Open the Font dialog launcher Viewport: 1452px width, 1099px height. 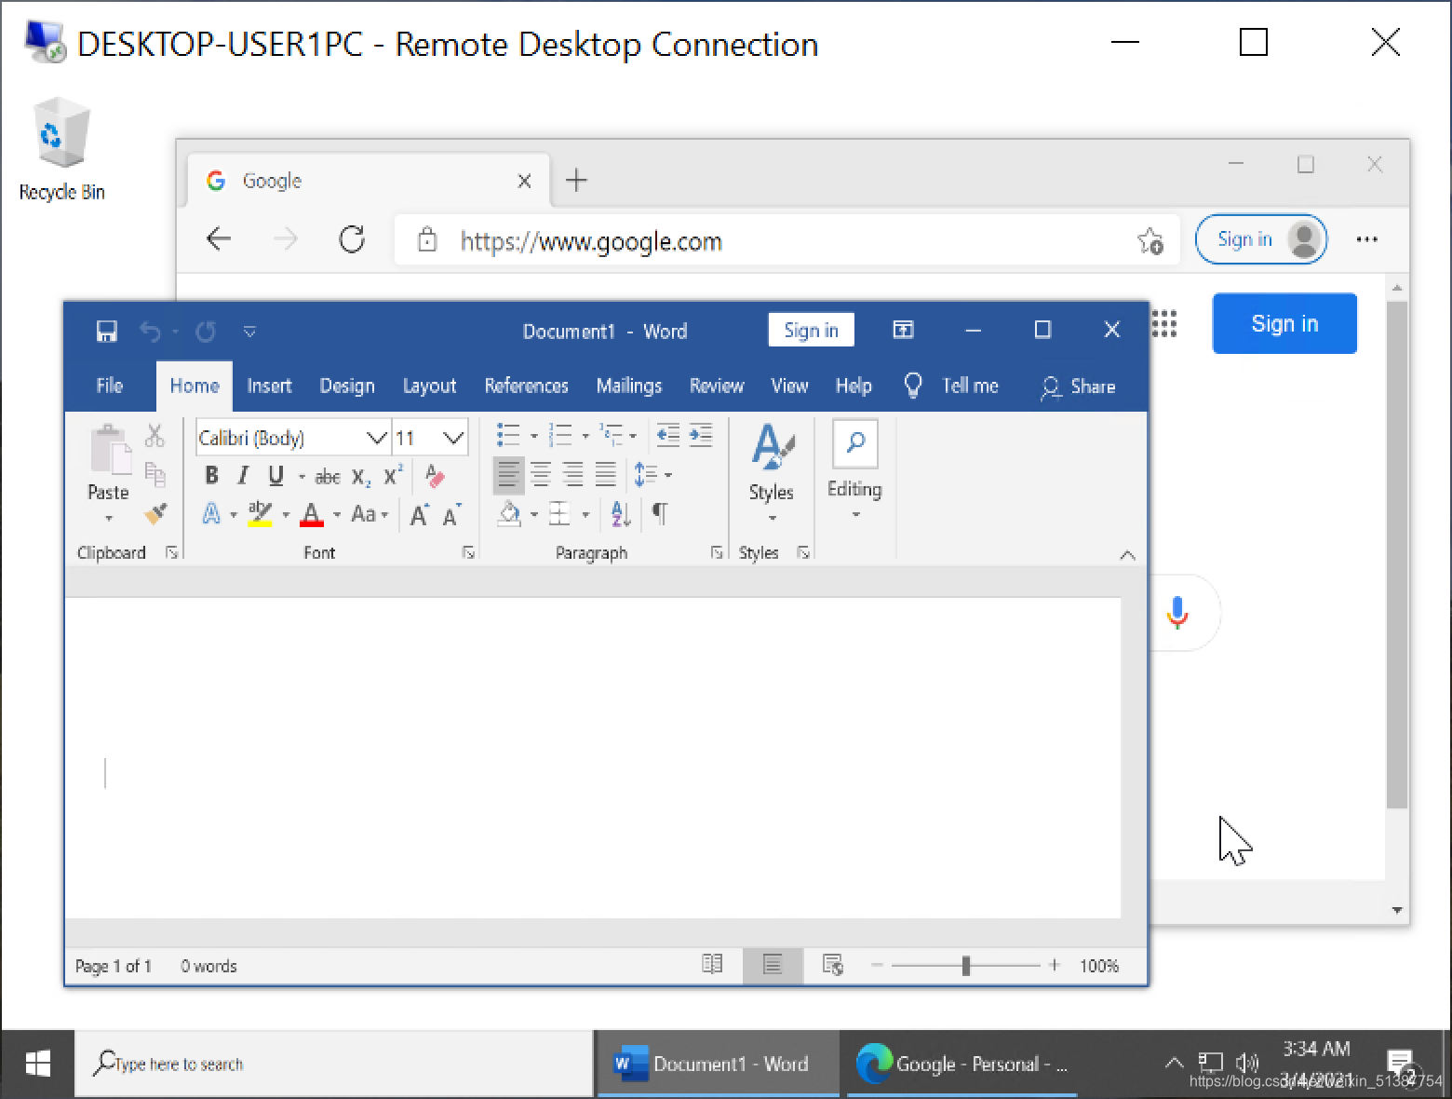pos(468,552)
